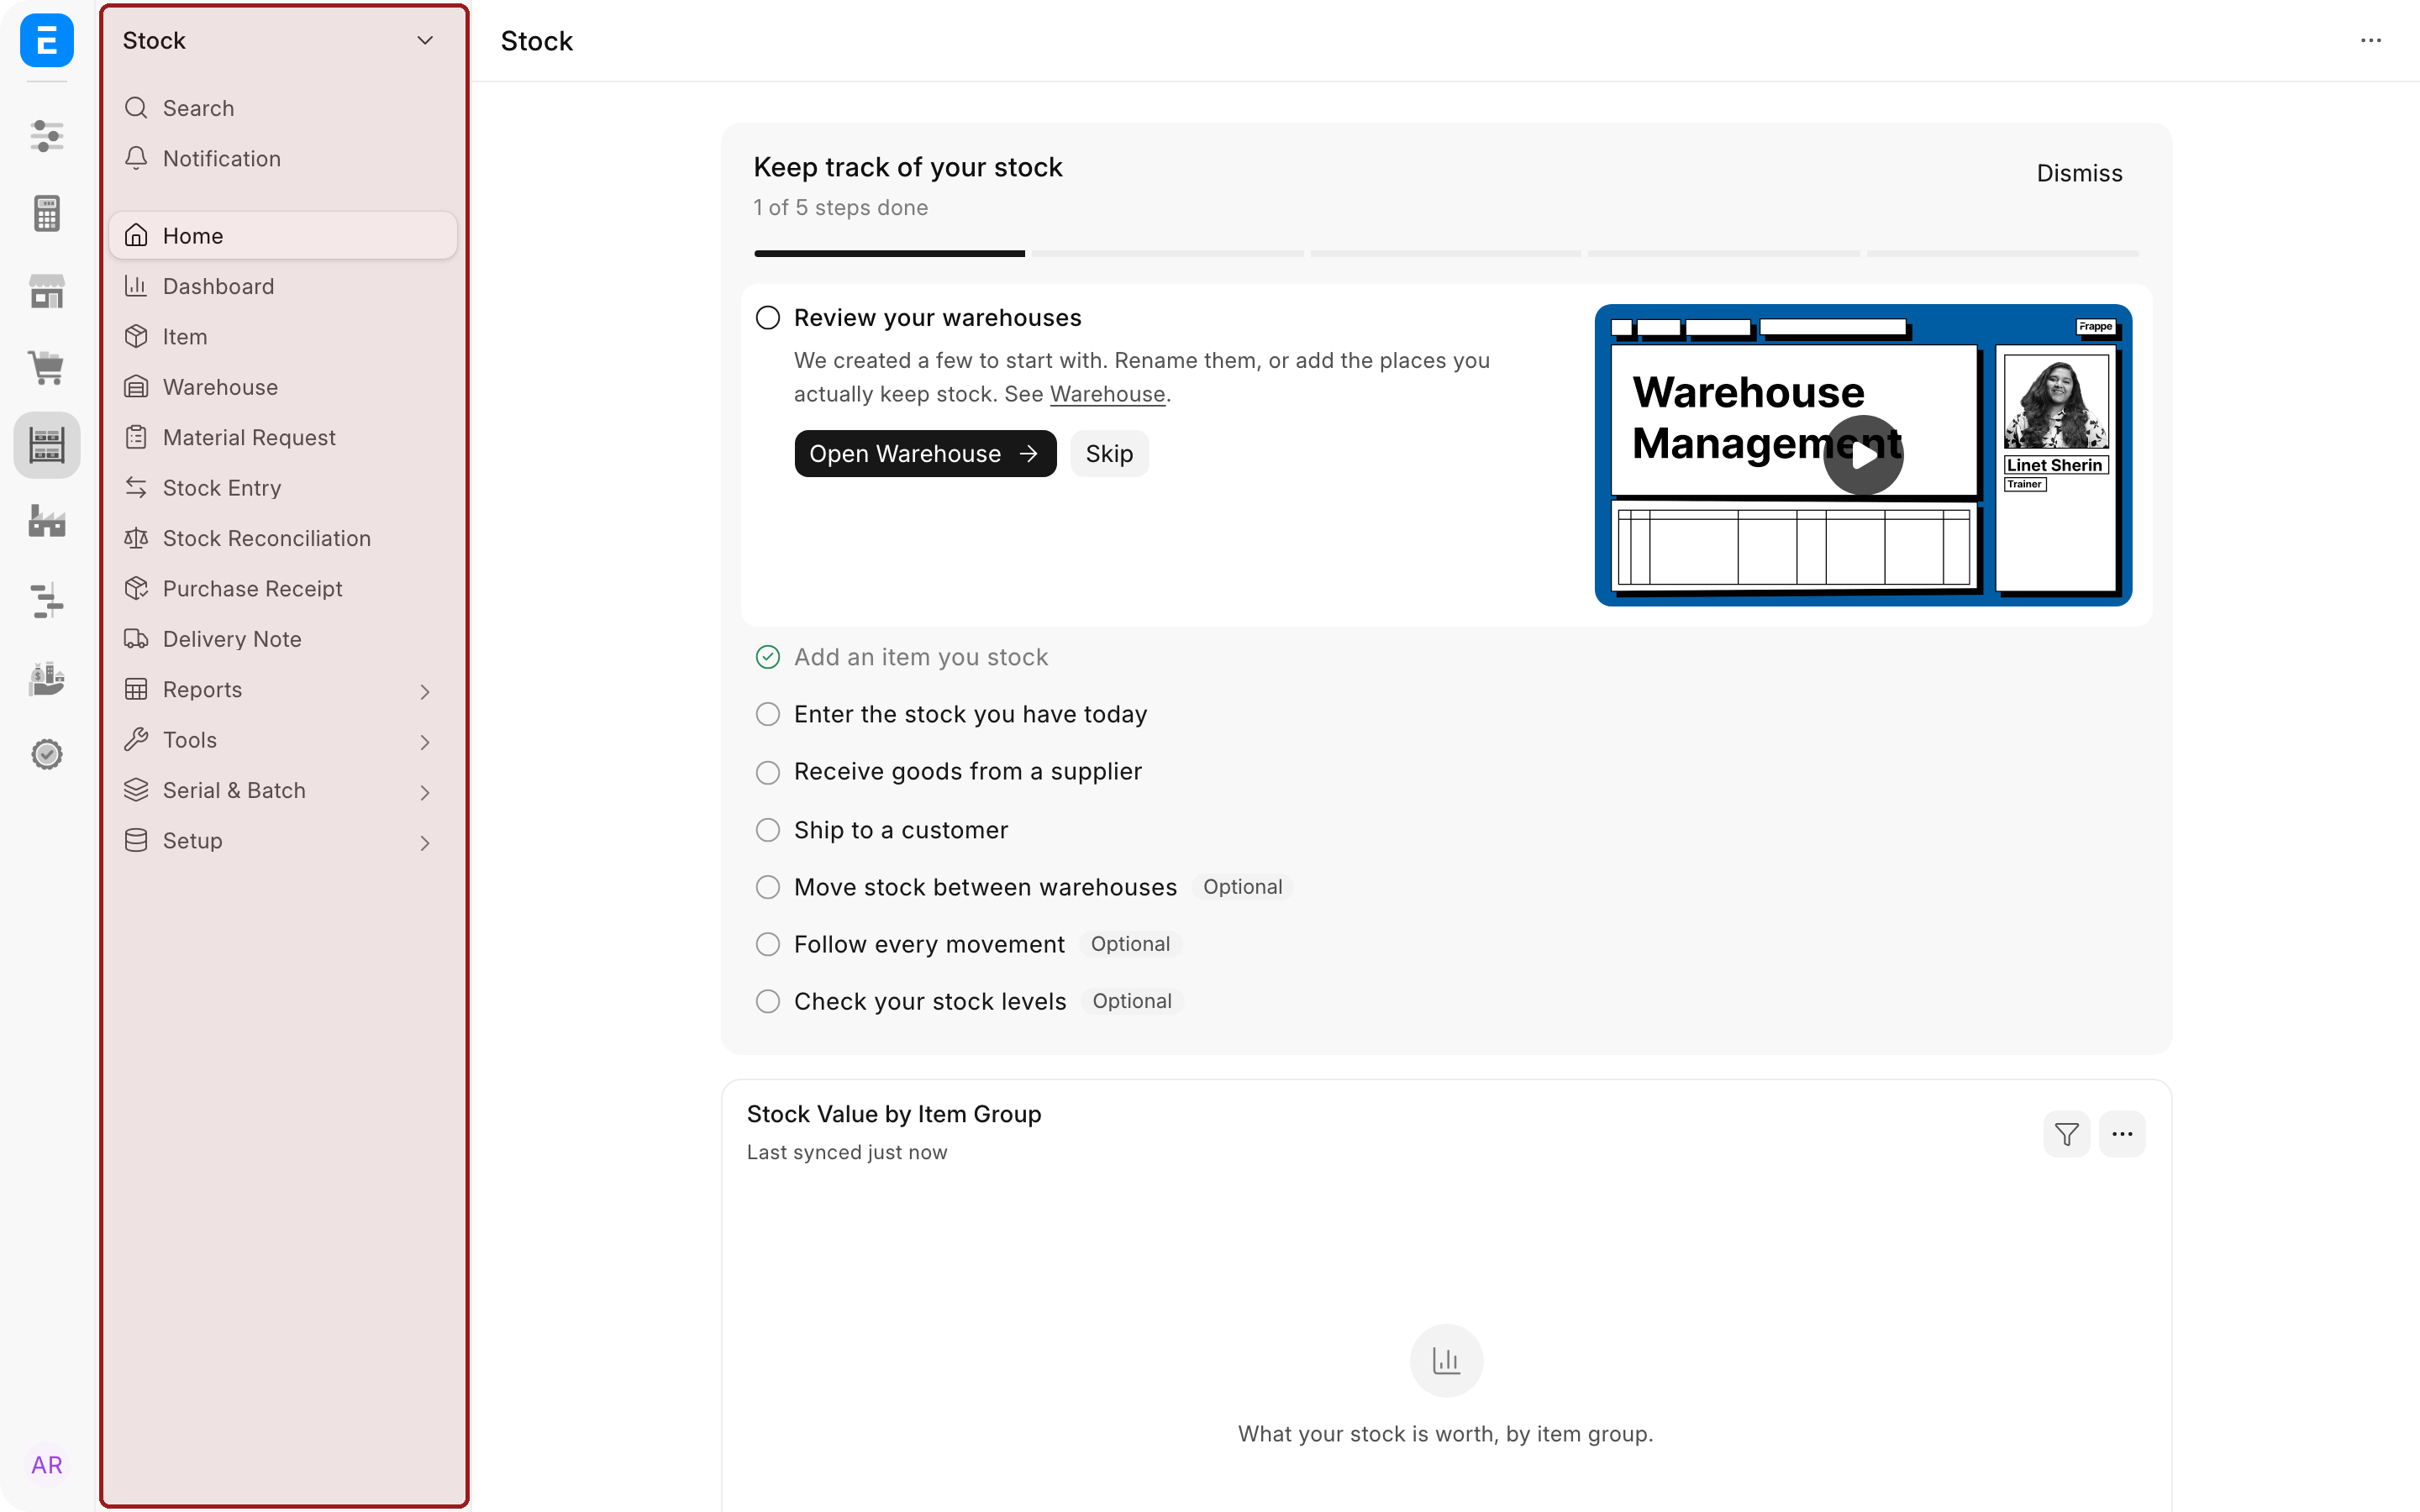Open the sliders settings icon in left rail
The image size is (2420, 1512).
point(47,136)
